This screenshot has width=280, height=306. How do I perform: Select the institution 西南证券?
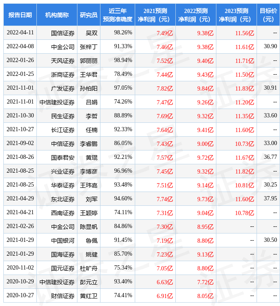(x=63, y=213)
